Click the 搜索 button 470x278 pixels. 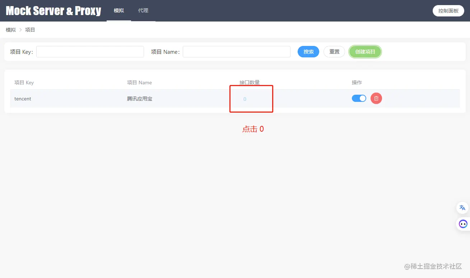pyautogui.click(x=308, y=52)
